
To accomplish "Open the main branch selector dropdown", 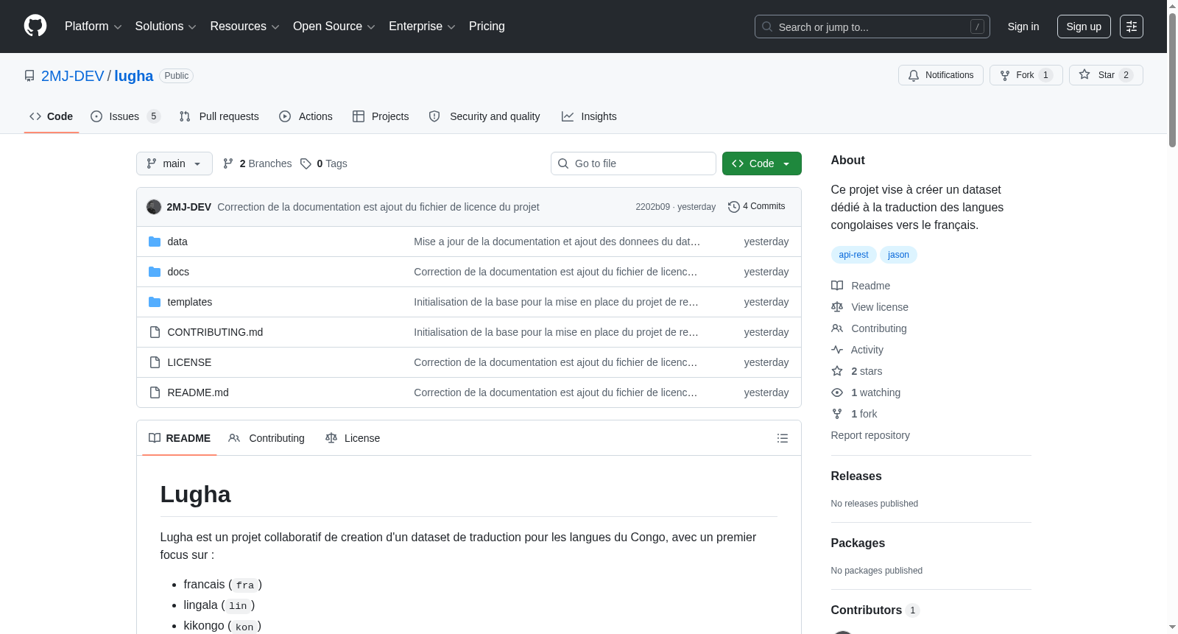I will pyautogui.click(x=174, y=163).
